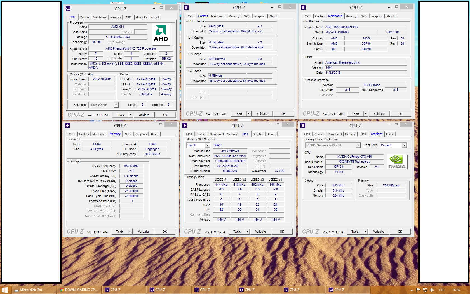This screenshot has height=294, width=470.
Task: Click OK button in Caches window
Action: (283, 114)
